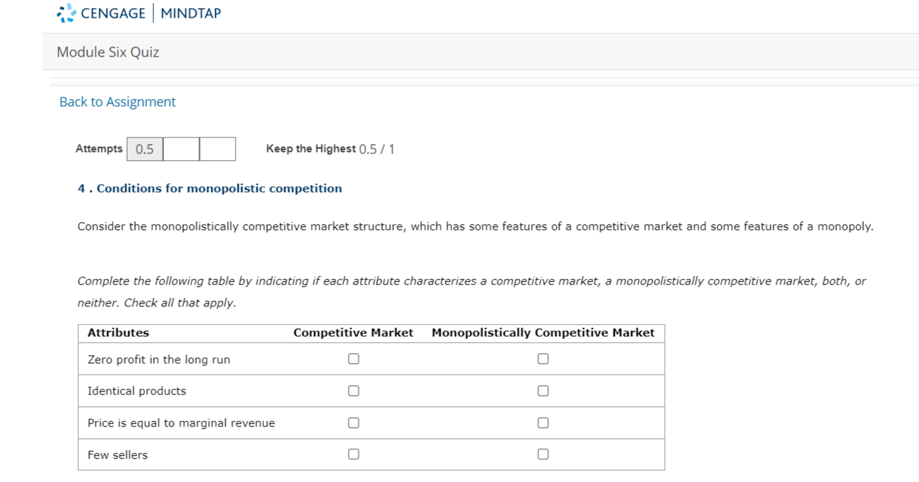Screen dimensions: 919x482
Task: Click the Competitive Market column header
Action: [x=354, y=332]
